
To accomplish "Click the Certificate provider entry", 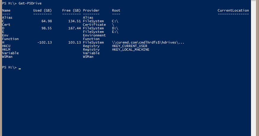I will 94,25.
